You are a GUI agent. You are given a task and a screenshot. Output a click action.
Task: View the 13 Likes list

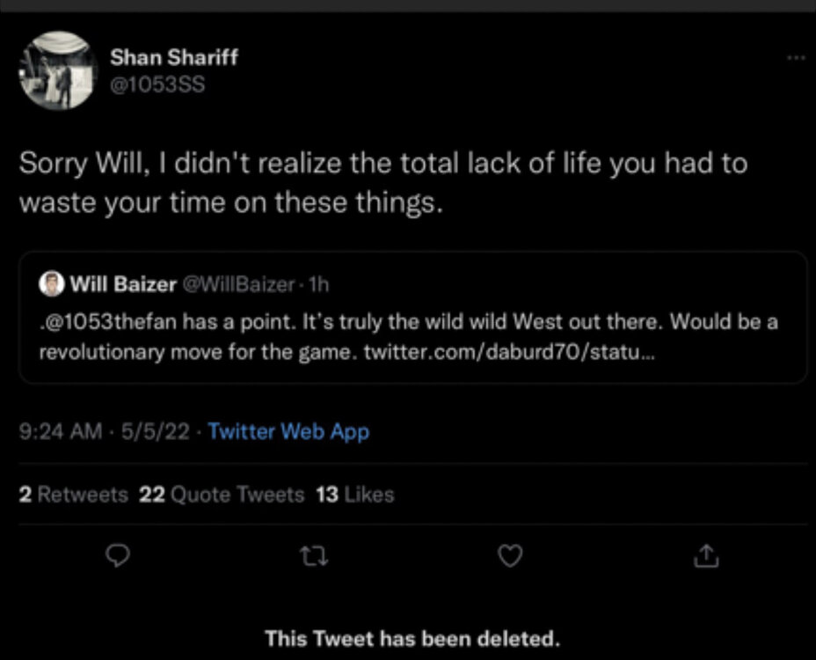[x=354, y=495]
